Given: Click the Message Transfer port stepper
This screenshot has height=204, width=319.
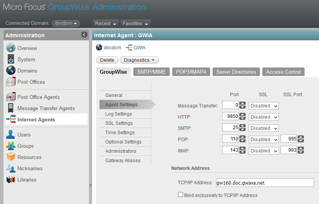Looking at the screenshot, I should [242, 105].
